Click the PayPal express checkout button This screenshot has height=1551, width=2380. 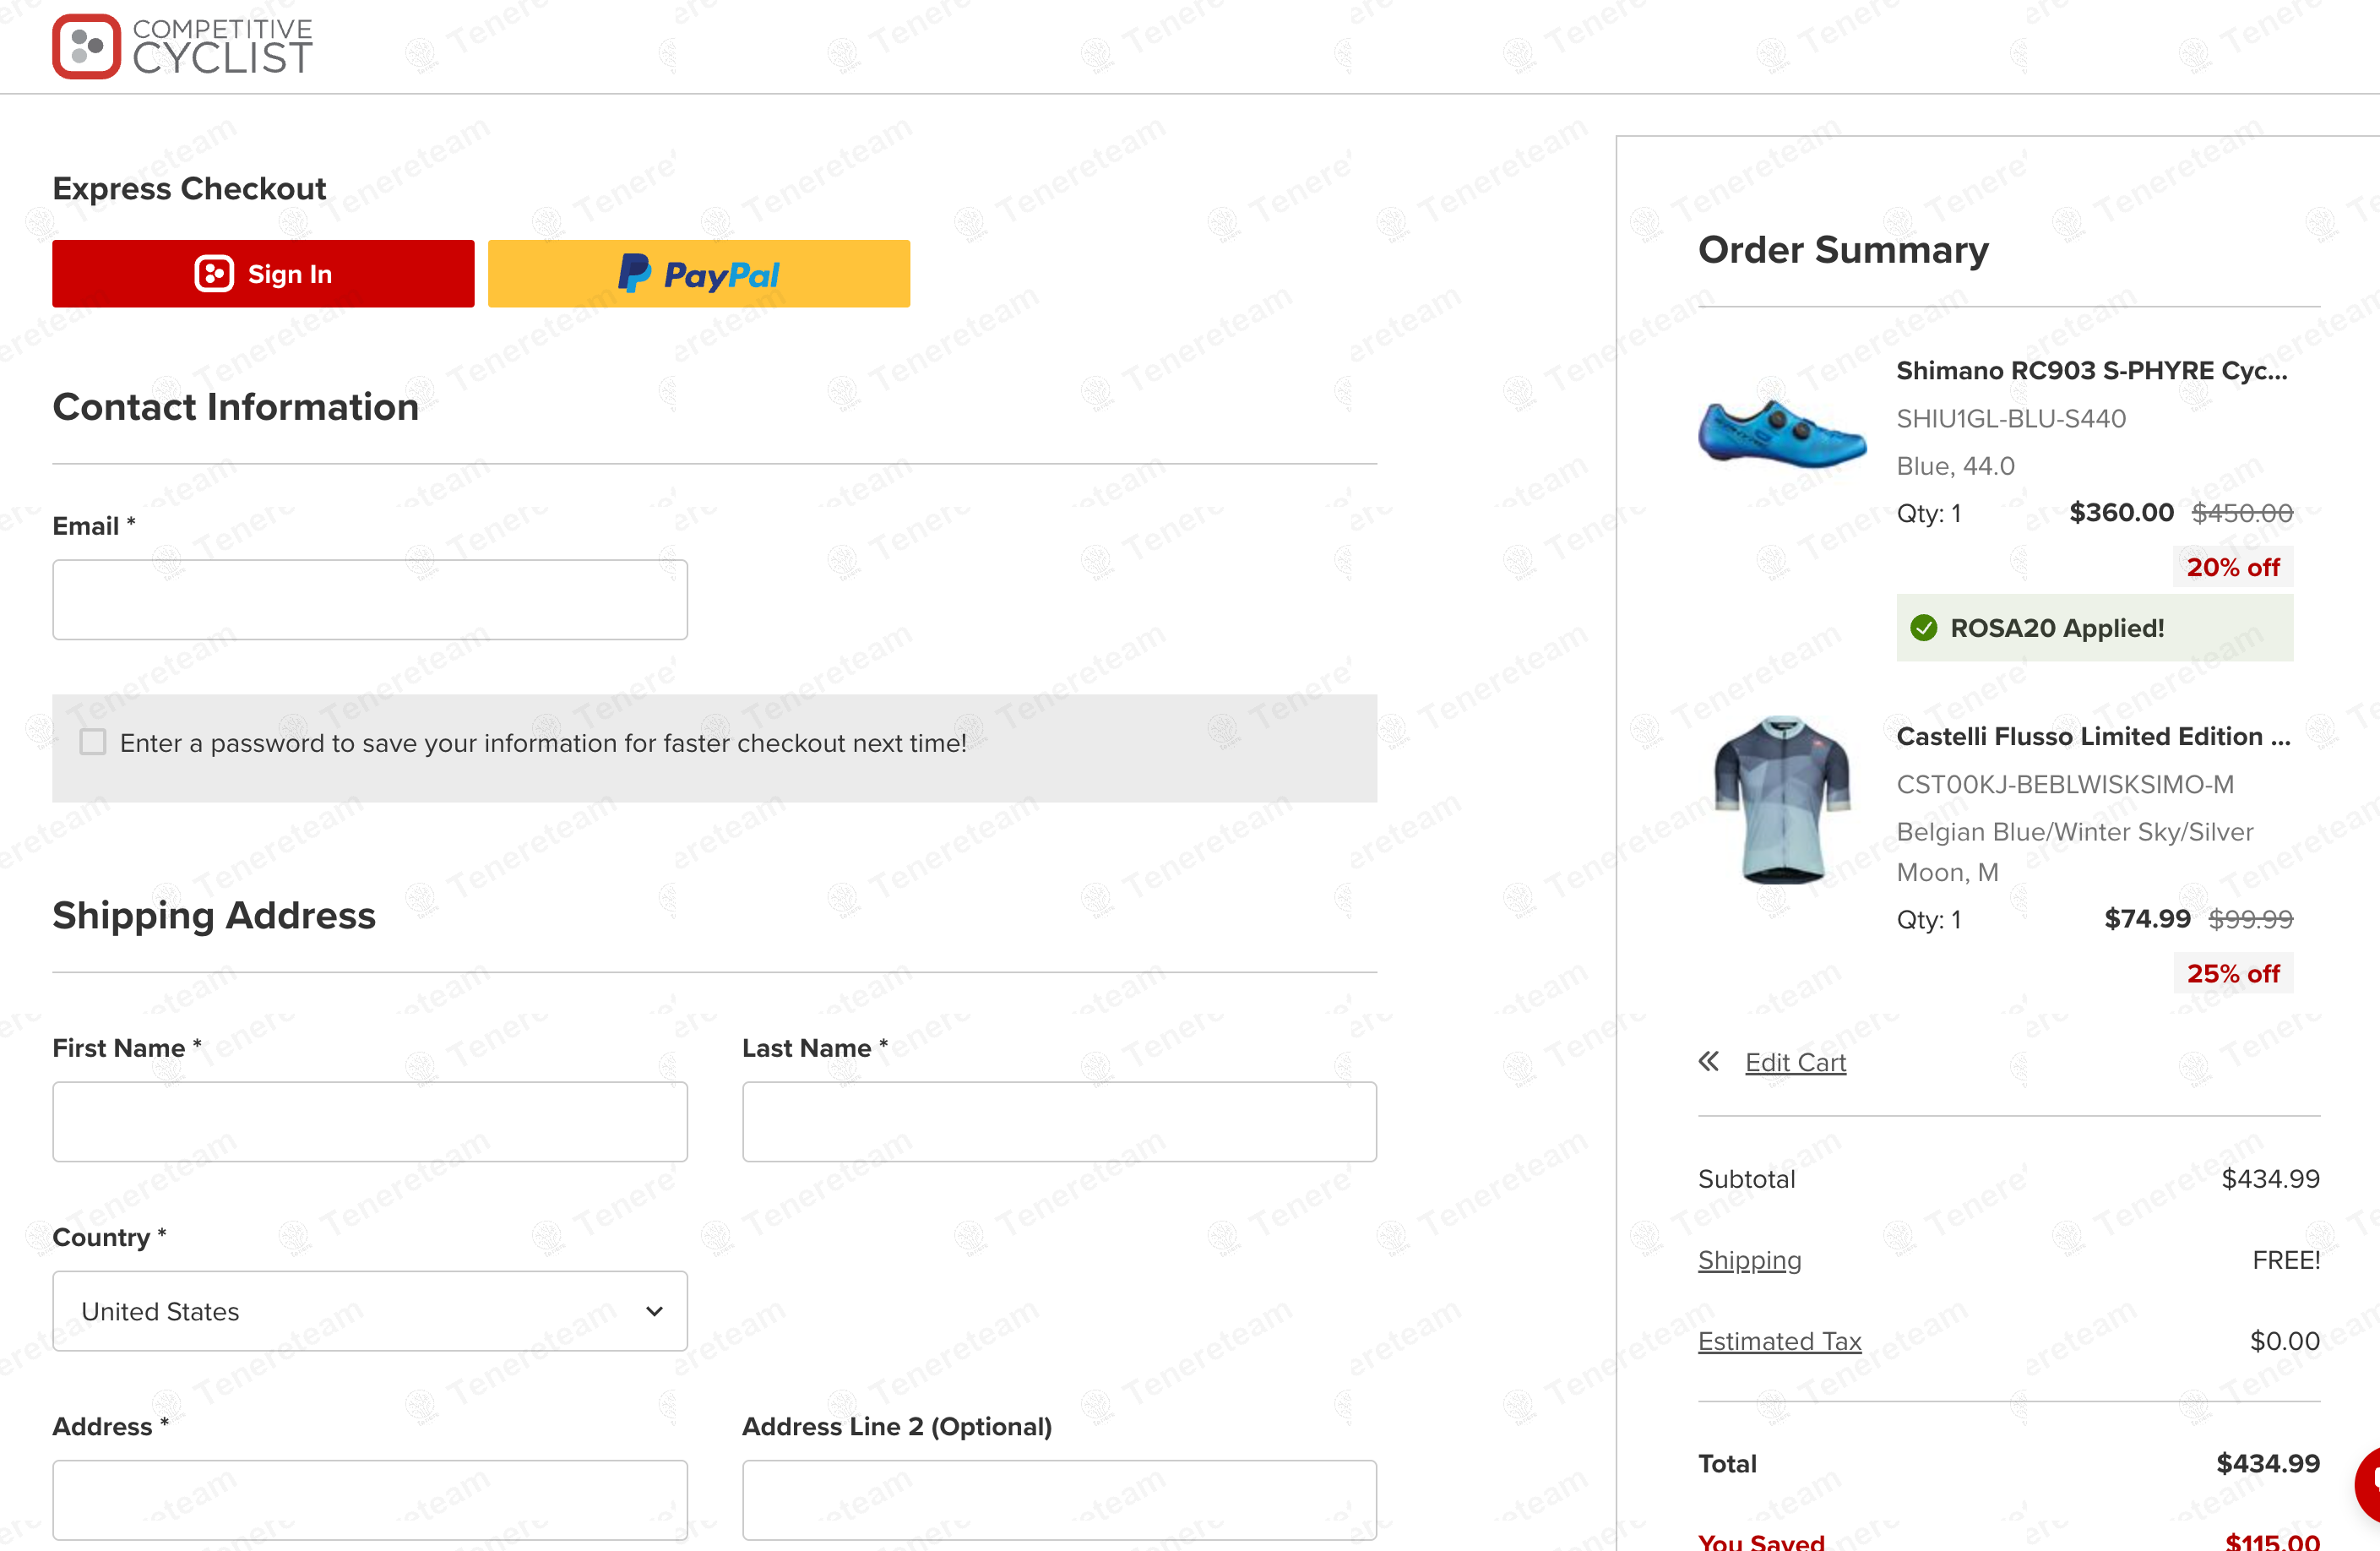point(698,273)
